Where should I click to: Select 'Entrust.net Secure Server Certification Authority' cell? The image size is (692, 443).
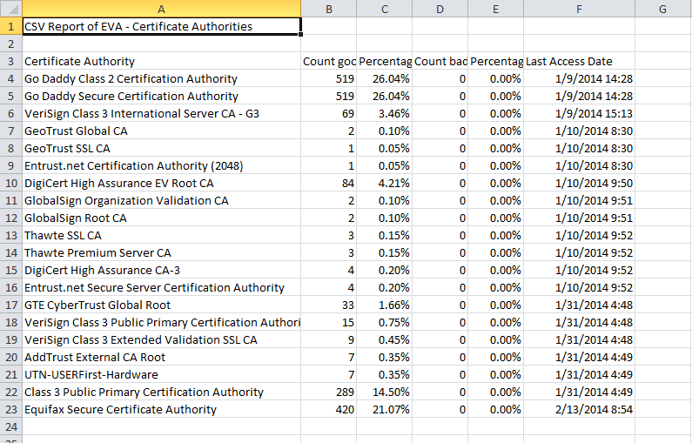click(162, 288)
